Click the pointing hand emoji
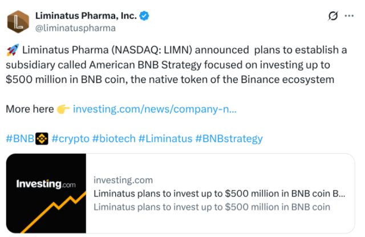The width and height of the screenshot is (365, 237). pos(63,109)
